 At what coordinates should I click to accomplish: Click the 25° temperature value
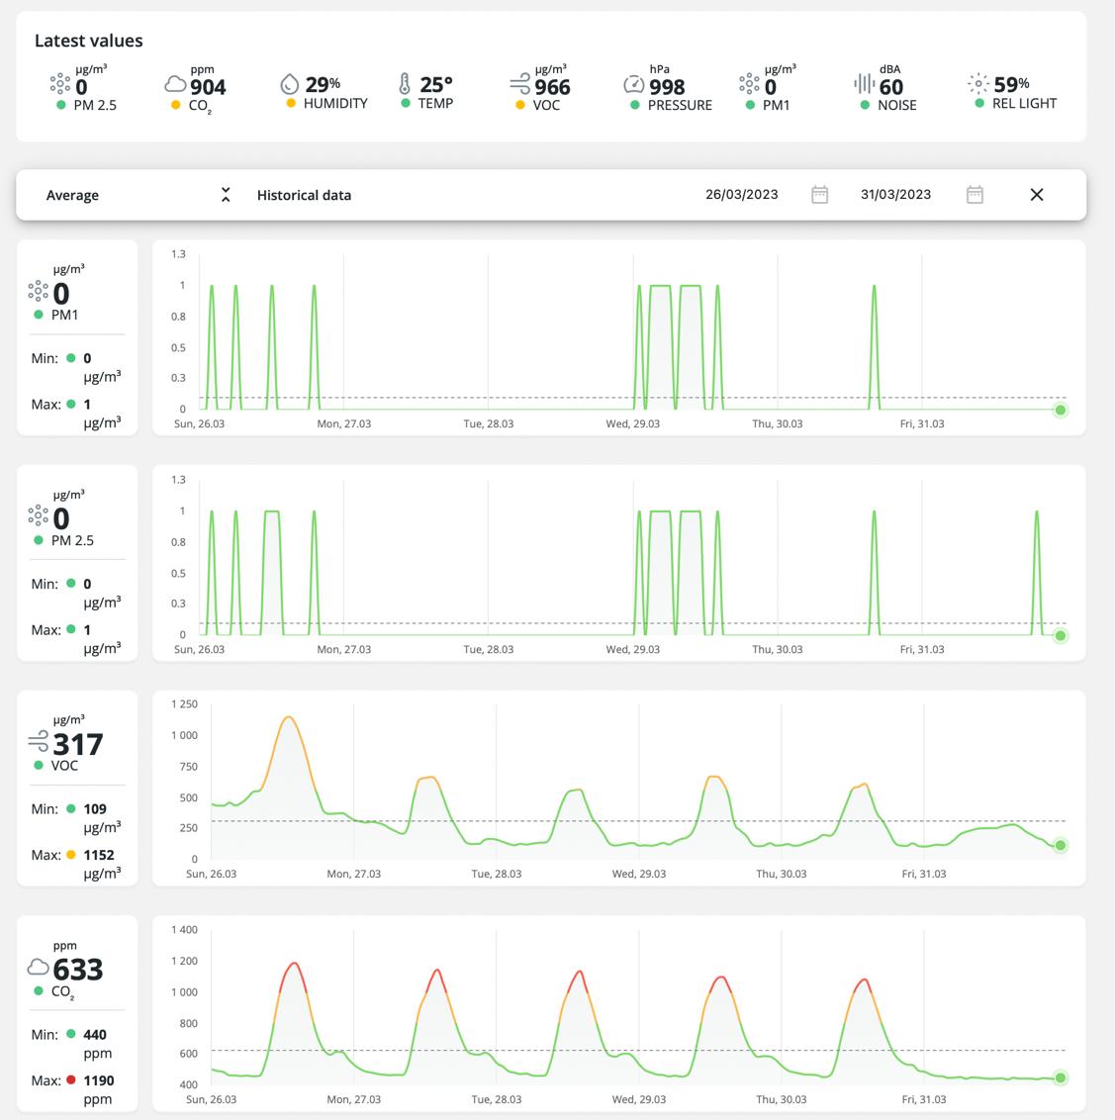tap(436, 84)
